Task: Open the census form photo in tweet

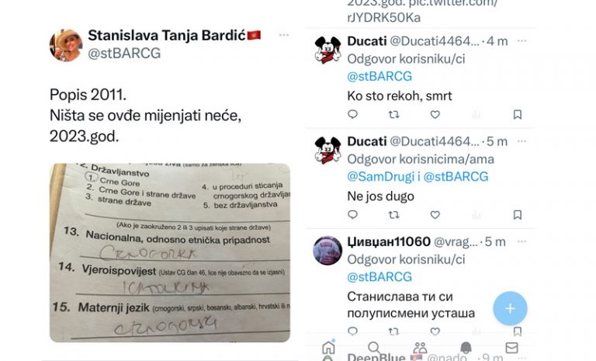Action: [170, 252]
